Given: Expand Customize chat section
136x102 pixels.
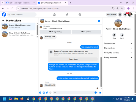Looking at the screenshot, I should pyautogui.click(x=118, y=43).
